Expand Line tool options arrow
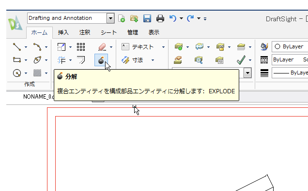This screenshot has height=191, width=308. [26, 47]
